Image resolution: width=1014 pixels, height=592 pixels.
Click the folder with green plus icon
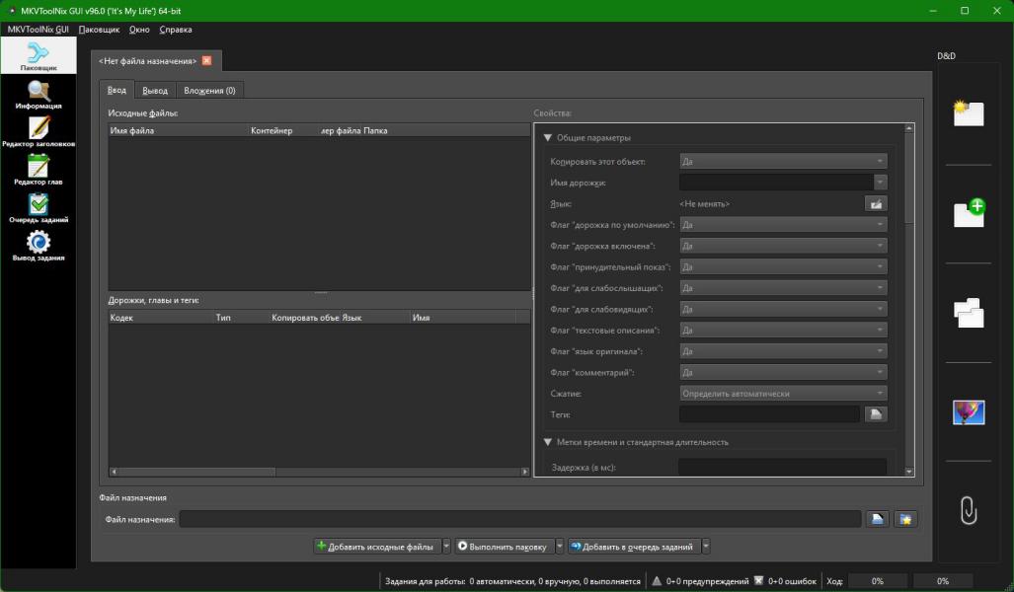pyautogui.click(x=968, y=213)
